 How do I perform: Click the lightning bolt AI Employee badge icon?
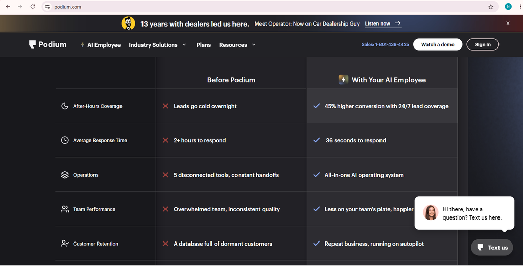(343, 79)
